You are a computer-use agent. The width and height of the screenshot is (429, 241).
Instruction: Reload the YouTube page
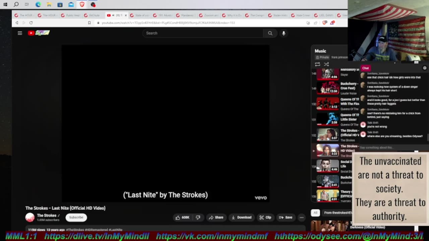(x=31, y=23)
